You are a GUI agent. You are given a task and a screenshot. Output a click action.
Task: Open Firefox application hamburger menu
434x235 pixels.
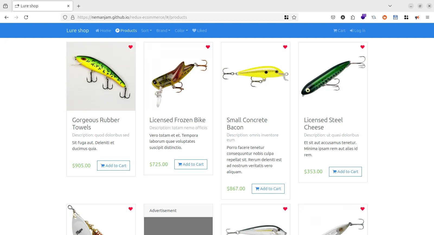click(x=427, y=17)
